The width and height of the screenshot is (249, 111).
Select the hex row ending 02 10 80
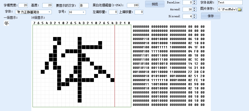click(169, 43)
